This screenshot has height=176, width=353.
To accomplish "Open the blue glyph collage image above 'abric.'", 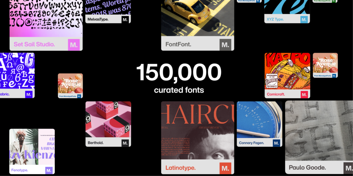I will (17, 71).
